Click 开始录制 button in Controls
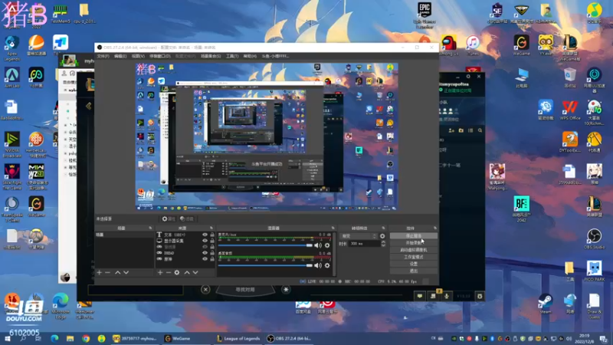 coord(414,243)
